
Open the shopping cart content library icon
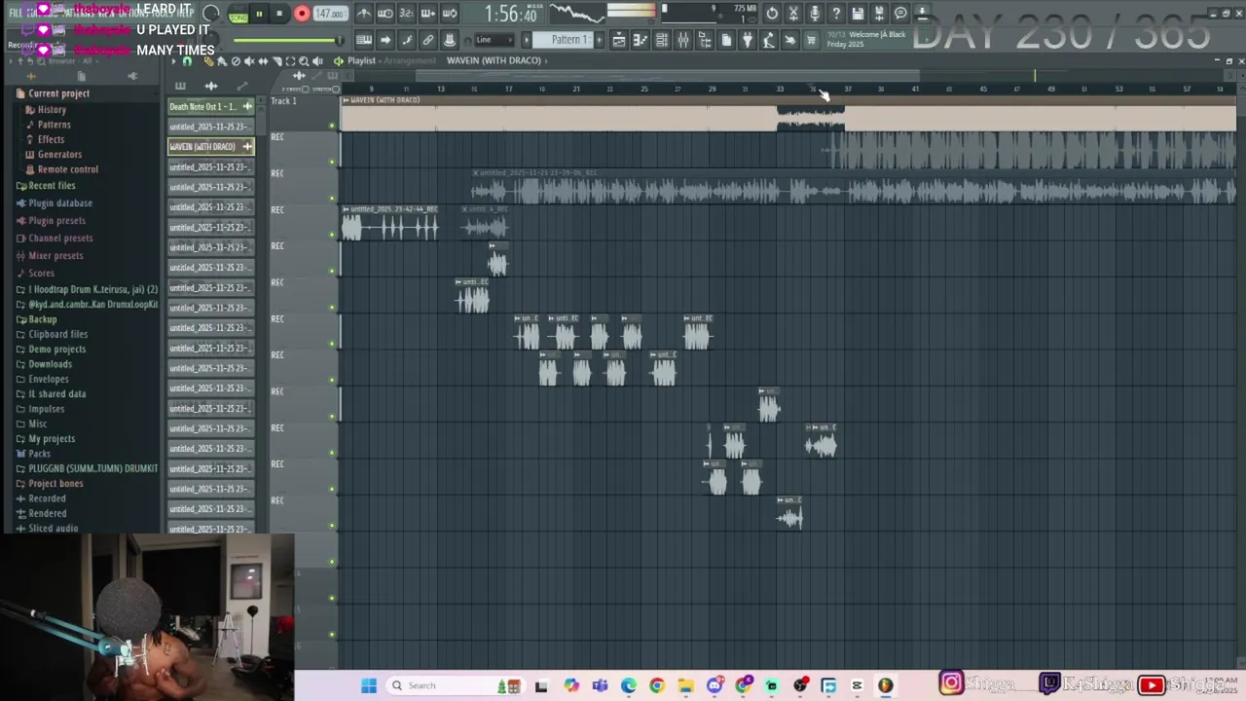811,40
